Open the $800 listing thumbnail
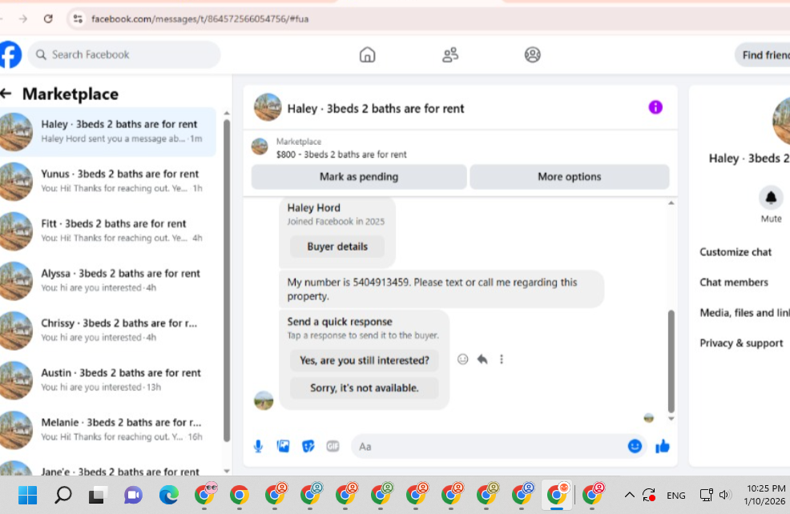 tap(260, 147)
